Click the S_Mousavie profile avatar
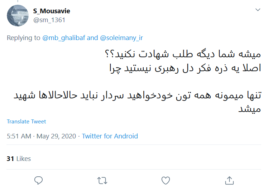268x191 pixels. coord(18,15)
